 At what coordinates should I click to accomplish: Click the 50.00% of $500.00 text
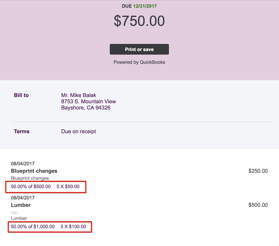(31, 187)
